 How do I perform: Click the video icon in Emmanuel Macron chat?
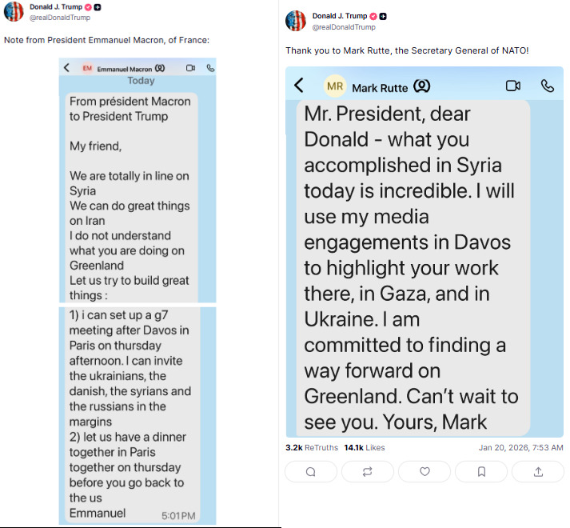[x=190, y=69]
